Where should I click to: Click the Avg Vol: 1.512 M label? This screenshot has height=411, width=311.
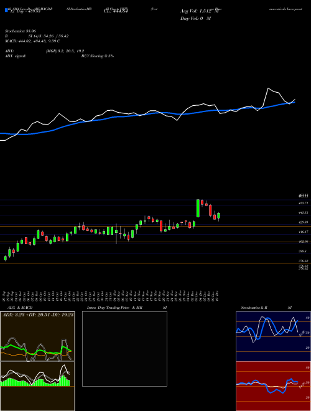point(201,11)
